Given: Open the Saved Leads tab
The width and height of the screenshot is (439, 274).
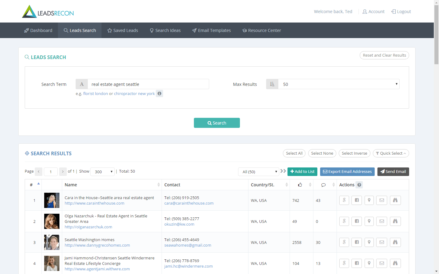Looking at the screenshot, I should pyautogui.click(x=123, y=30).
